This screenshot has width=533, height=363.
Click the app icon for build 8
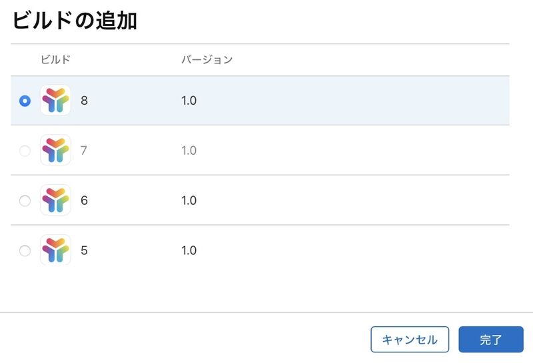55,100
